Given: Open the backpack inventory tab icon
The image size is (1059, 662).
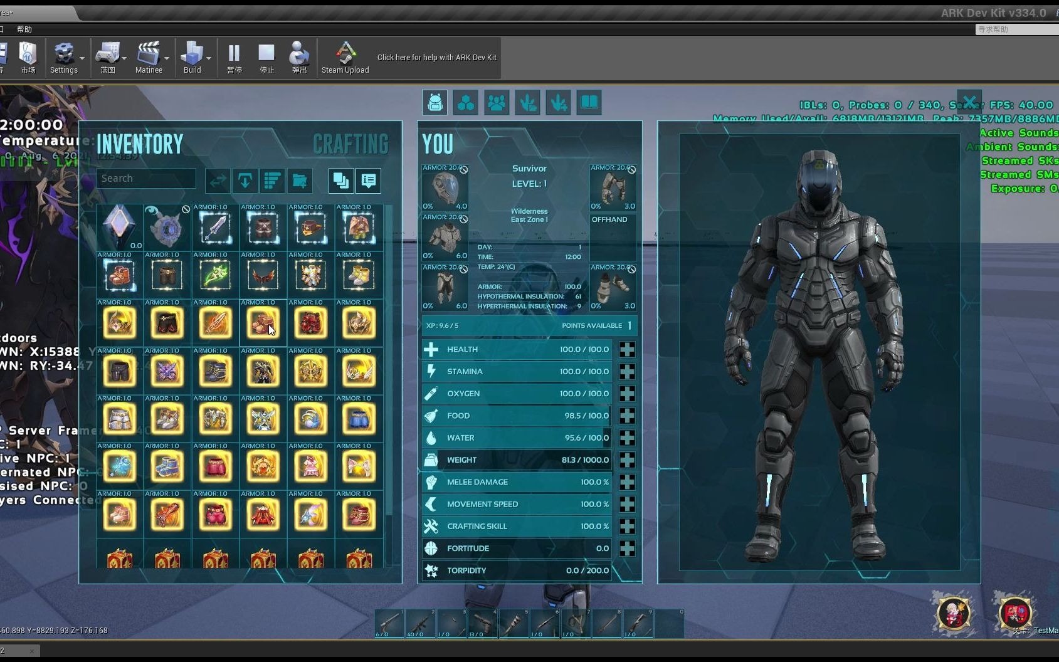Looking at the screenshot, I should pyautogui.click(x=435, y=102).
